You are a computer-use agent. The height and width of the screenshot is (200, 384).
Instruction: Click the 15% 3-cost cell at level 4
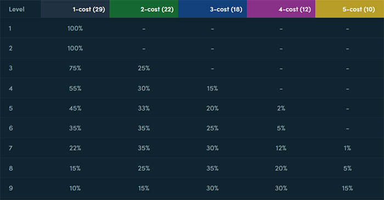212,88
